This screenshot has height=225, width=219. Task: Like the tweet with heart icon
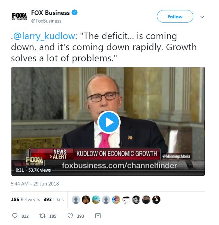coord(70,216)
